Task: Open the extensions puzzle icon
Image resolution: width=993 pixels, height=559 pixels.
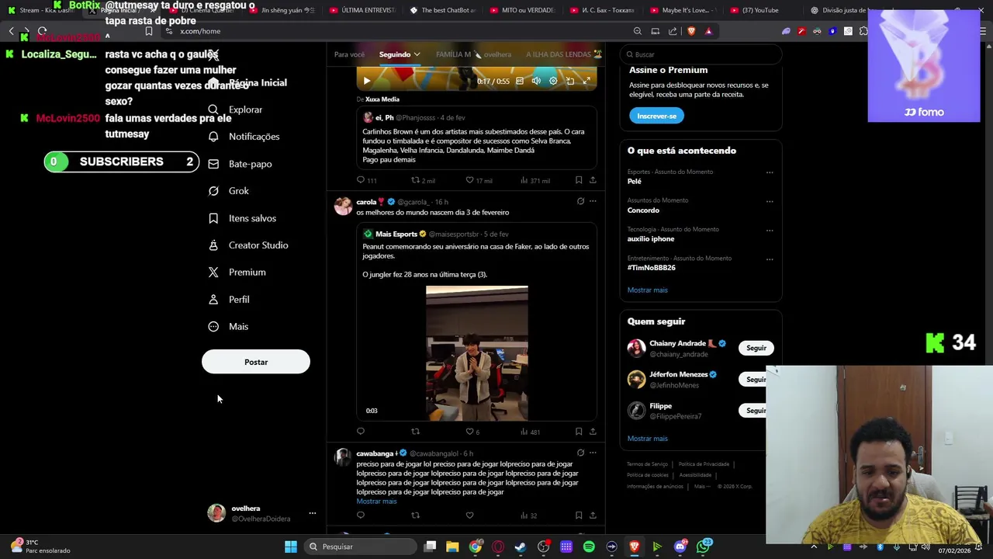Action: (x=863, y=31)
